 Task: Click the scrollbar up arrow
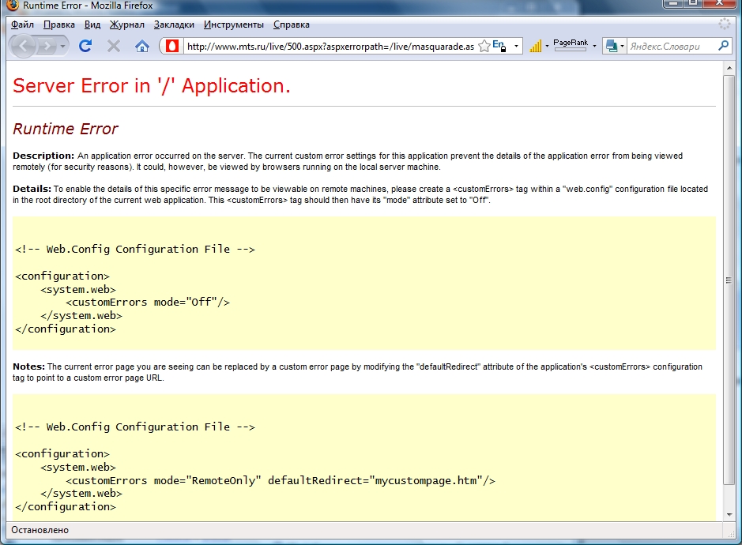pyautogui.click(x=729, y=68)
